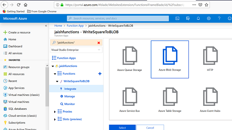This screenshot has height=130, width=232.
Task: Focus the Azure search resources box
Action: (118, 19)
